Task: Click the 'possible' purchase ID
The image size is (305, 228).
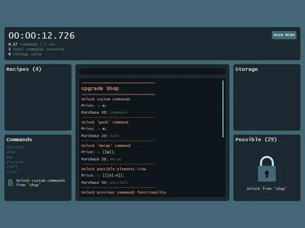Action: (x=119, y=182)
